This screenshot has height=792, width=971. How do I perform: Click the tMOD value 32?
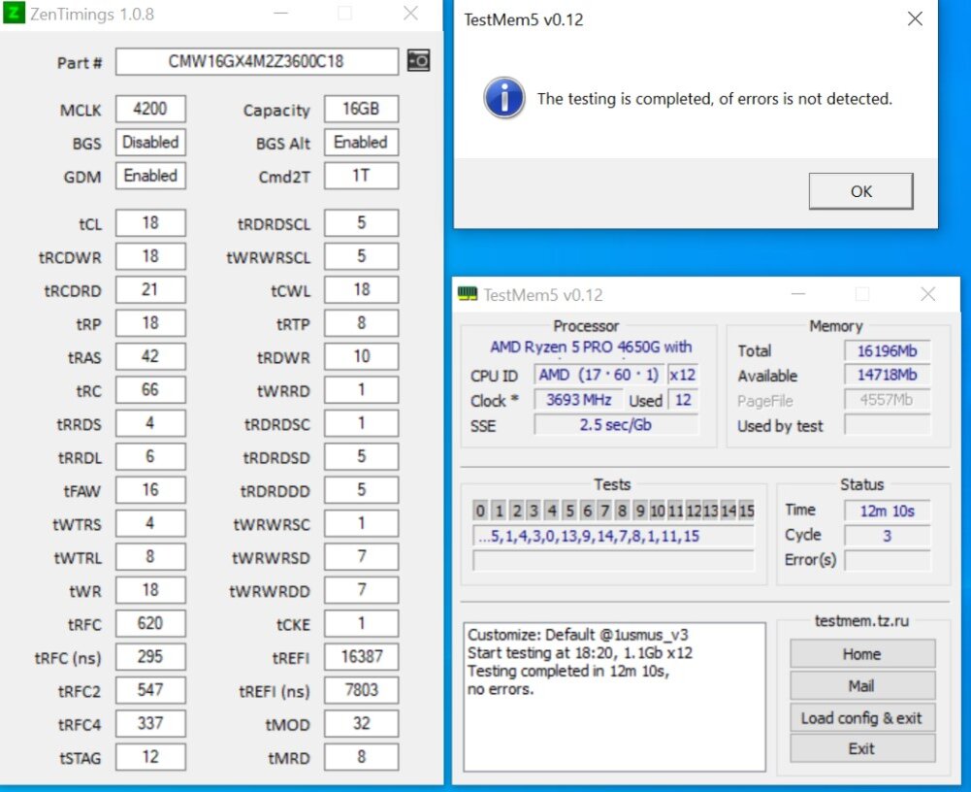(361, 724)
